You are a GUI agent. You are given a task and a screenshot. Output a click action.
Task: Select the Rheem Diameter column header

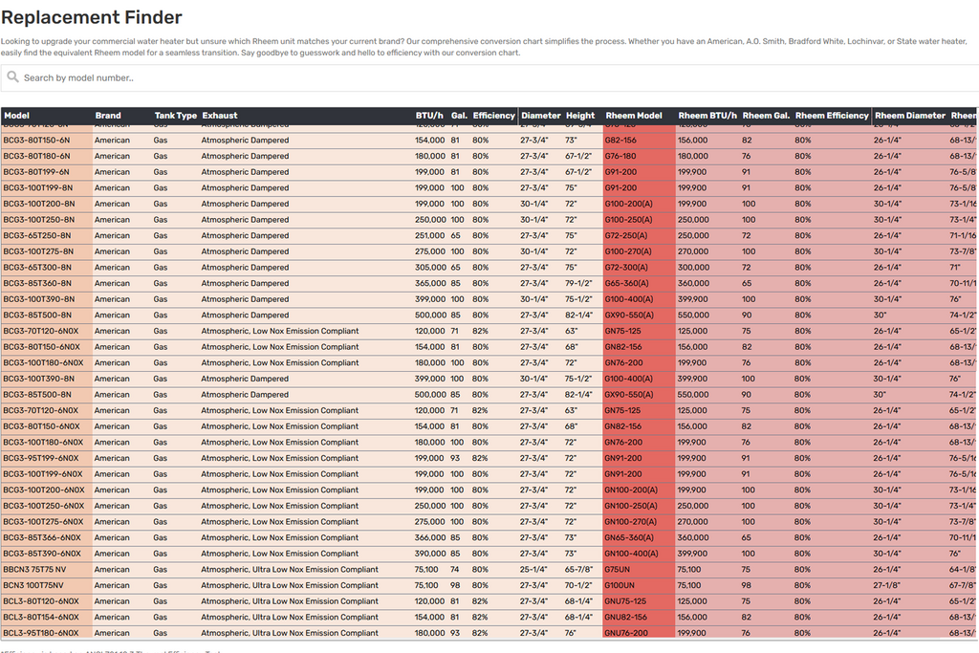click(909, 116)
